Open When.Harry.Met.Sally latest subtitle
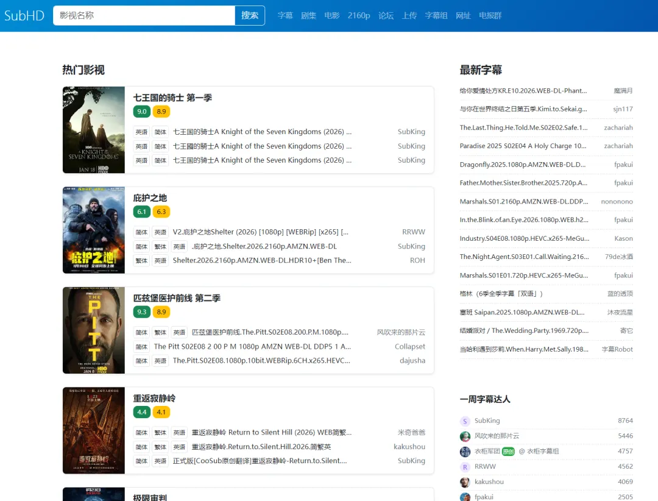The height and width of the screenshot is (501, 658). pos(524,349)
